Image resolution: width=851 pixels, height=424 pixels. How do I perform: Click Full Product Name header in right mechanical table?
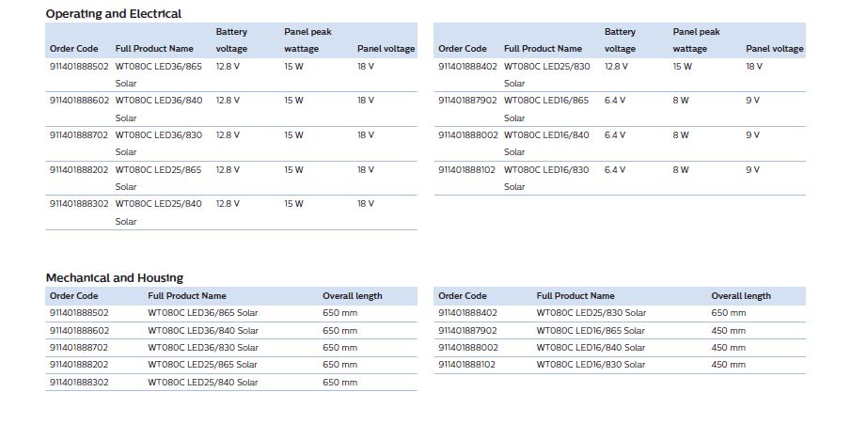575,296
